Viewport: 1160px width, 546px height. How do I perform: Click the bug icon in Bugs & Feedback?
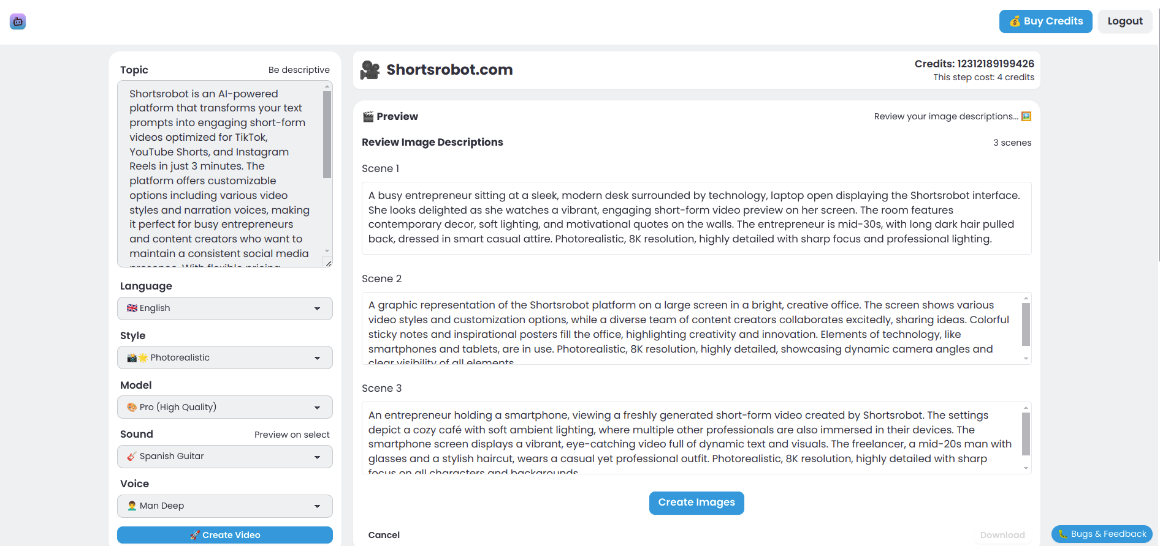[1063, 534]
